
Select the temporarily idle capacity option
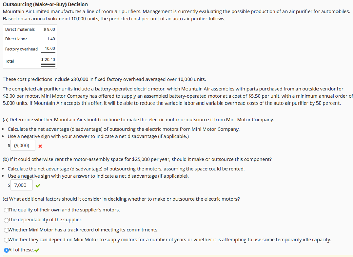pos(6,240)
